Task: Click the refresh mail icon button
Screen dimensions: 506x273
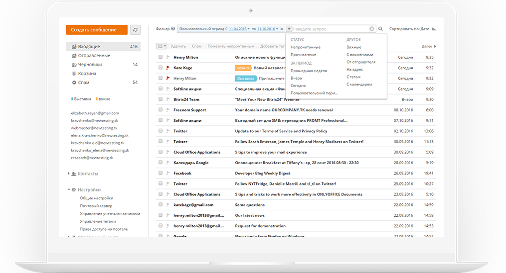Action: pyautogui.click(x=135, y=30)
